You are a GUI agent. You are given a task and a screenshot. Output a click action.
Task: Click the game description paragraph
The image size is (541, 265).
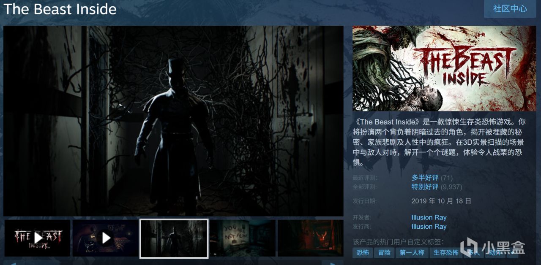click(440, 142)
